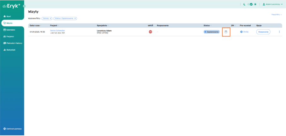Open Statystyki in the sidebar

(9, 50)
